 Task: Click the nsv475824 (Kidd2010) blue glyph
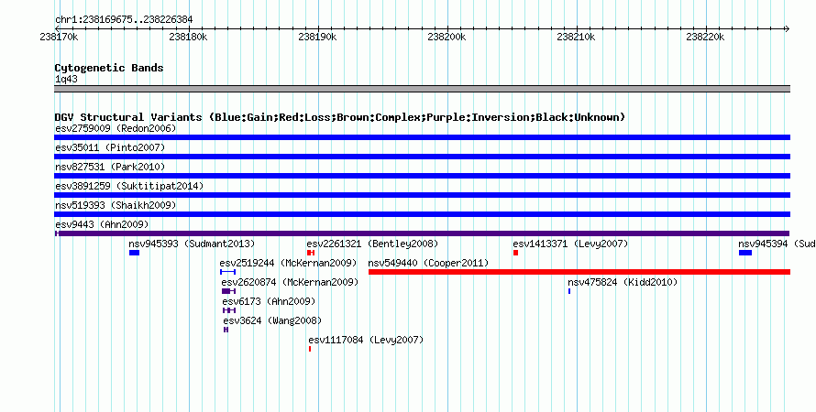tap(569, 291)
